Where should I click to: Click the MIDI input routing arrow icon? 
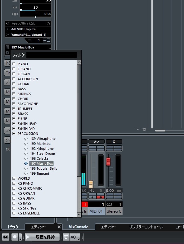(x=7, y=29)
